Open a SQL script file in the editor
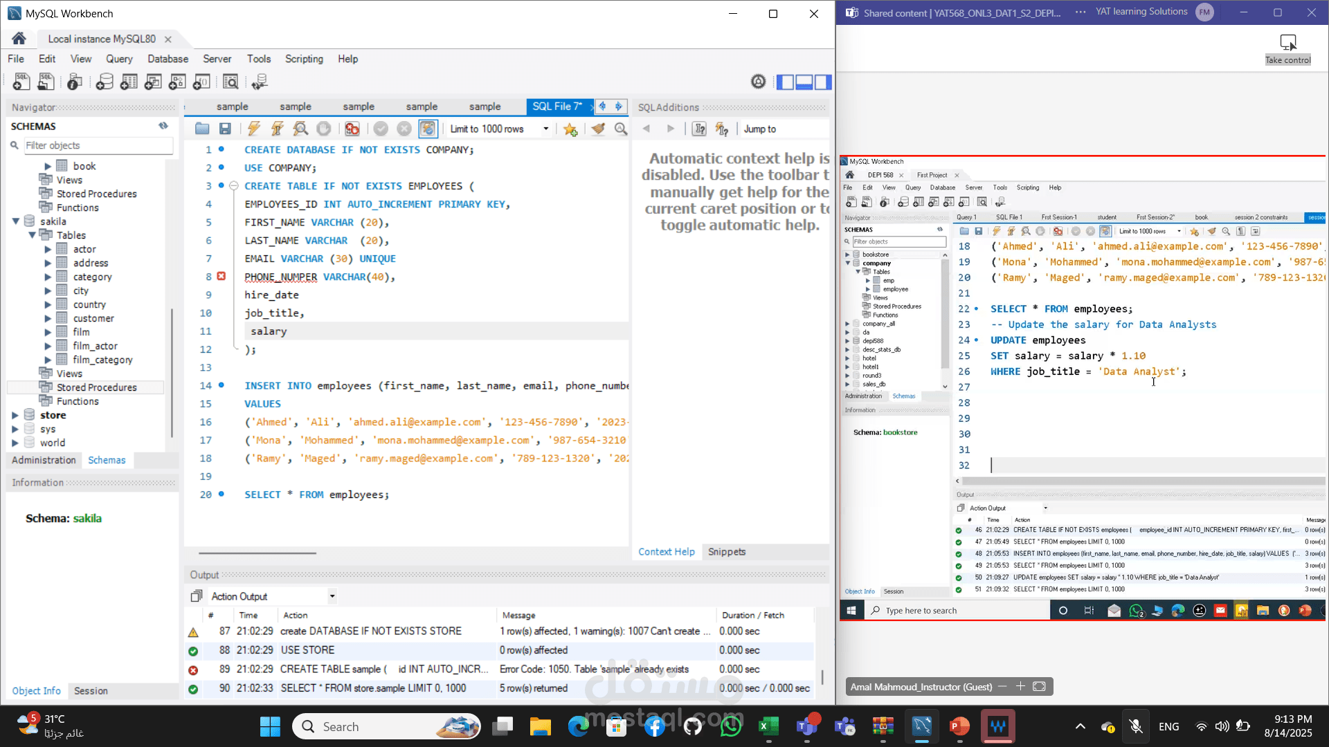Screen dimensions: 1329x747 coord(202,129)
